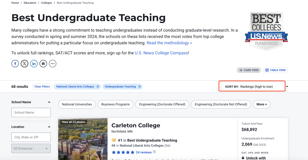Remove National Liberal Arts Colleges filter X
The image size is (308, 160).
pyautogui.click(x=98, y=87)
